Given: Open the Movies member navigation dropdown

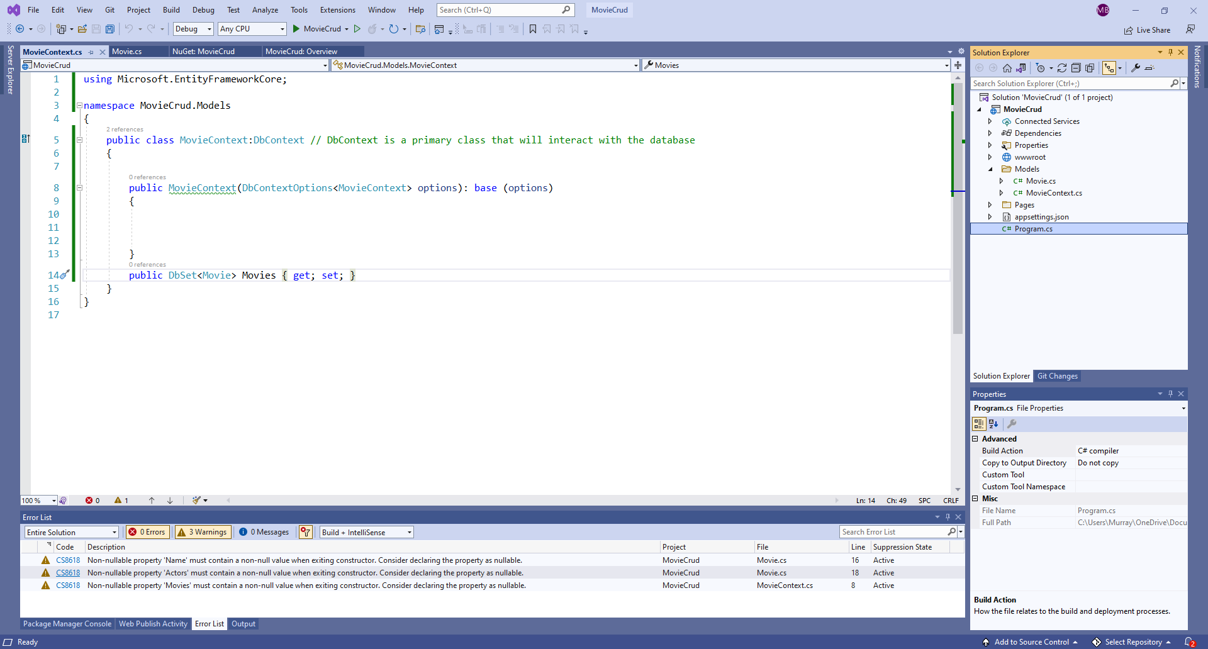Looking at the screenshot, I should tap(796, 65).
